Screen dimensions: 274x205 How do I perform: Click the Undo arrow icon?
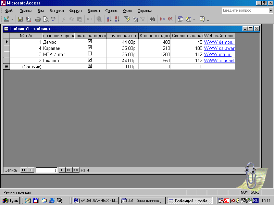click(x=89, y=19)
